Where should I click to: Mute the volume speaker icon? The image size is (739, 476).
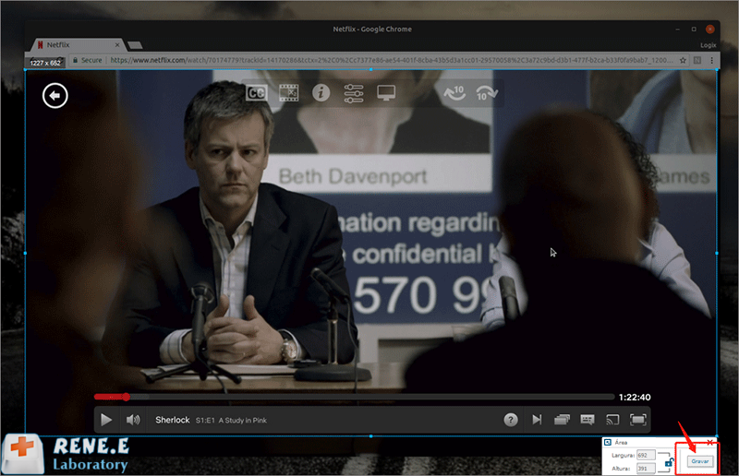pyautogui.click(x=133, y=420)
